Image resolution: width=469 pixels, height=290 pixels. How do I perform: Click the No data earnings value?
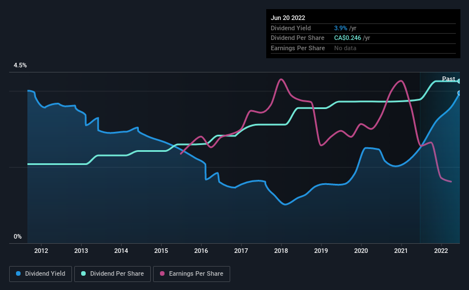[345, 48]
